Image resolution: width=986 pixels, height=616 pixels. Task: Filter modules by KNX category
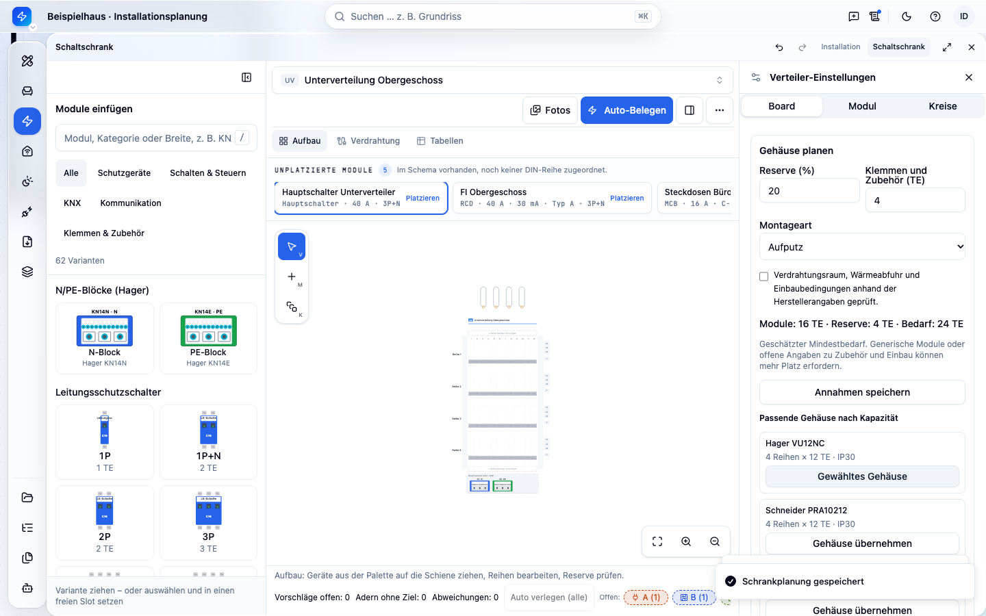(72, 203)
